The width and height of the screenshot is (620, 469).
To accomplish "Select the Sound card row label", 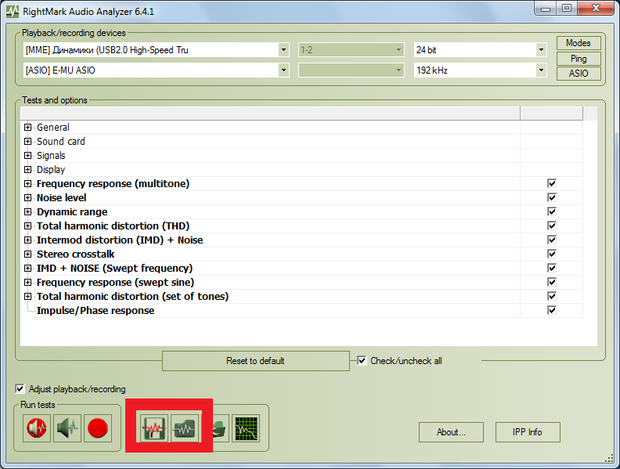I will (61, 141).
